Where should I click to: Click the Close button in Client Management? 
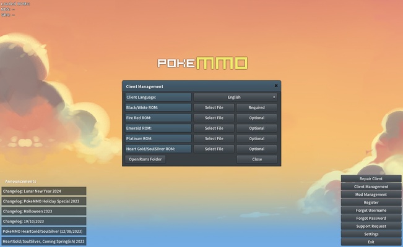click(x=257, y=159)
